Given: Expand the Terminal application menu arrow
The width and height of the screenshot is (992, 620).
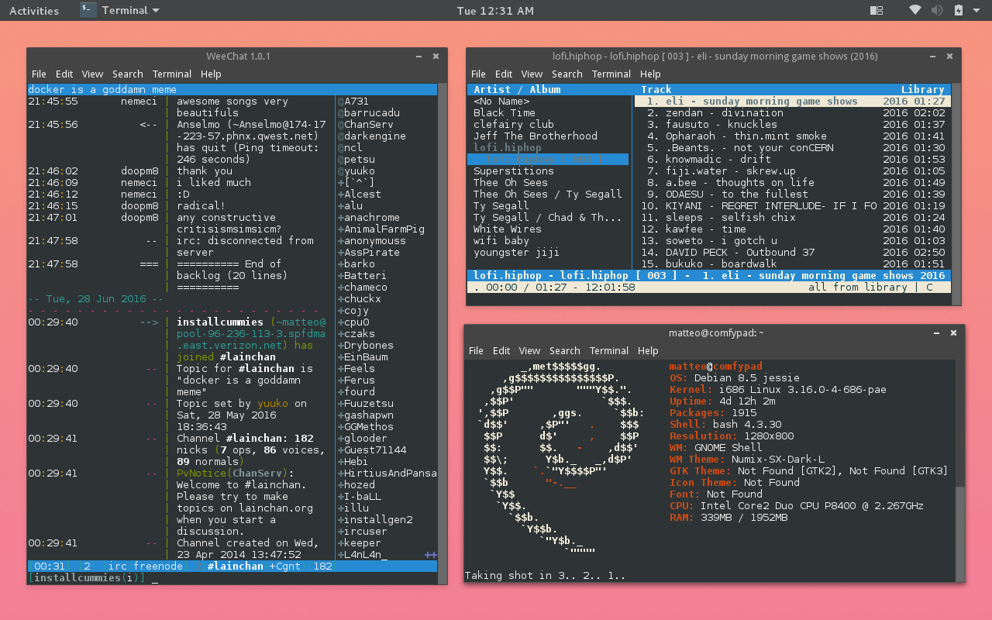Looking at the screenshot, I should click(x=156, y=11).
